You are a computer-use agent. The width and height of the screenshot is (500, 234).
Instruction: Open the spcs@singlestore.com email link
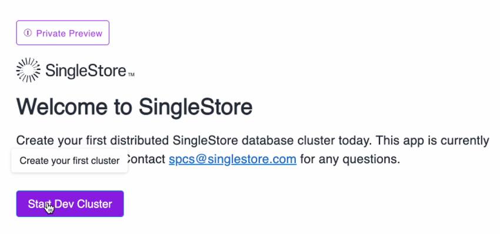pyautogui.click(x=233, y=159)
